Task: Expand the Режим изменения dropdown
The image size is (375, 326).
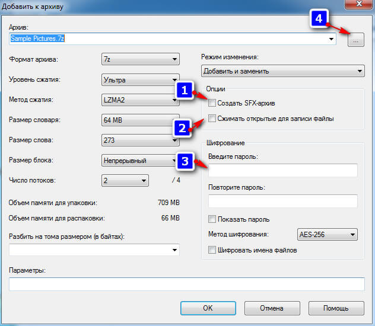Action: pos(282,71)
